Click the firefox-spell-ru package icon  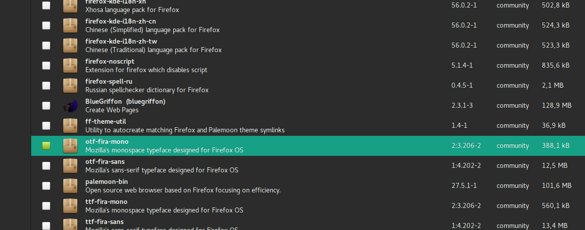[x=70, y=86]
